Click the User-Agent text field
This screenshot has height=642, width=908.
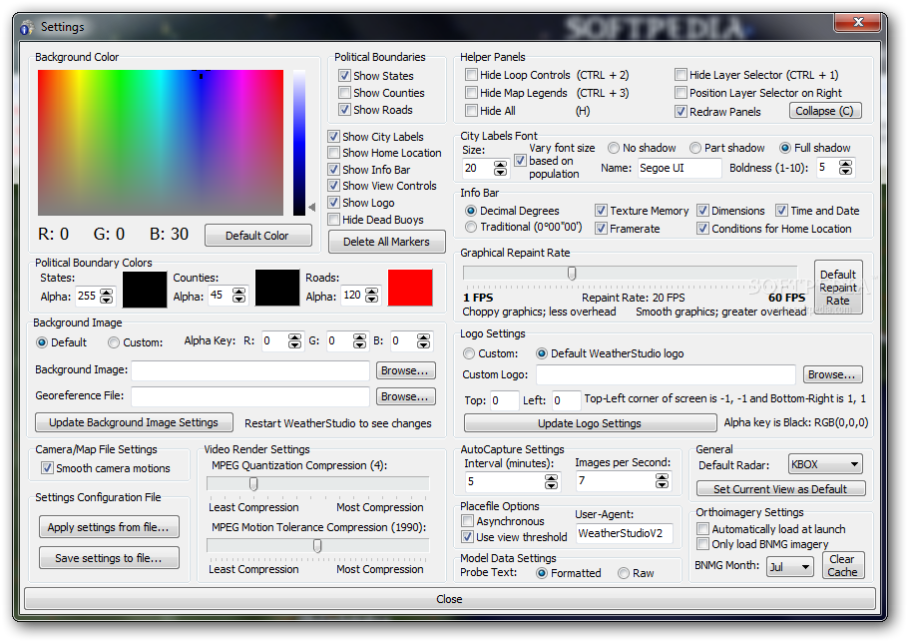click(625, 533)
